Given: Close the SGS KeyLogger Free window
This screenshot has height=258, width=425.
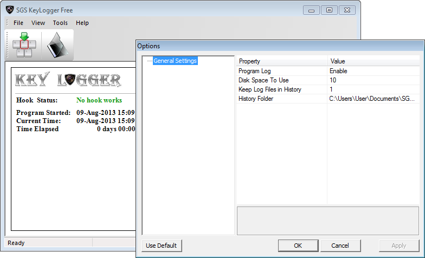Looking at the screenshot, I should pyautogui.click(x=347, y=10).
